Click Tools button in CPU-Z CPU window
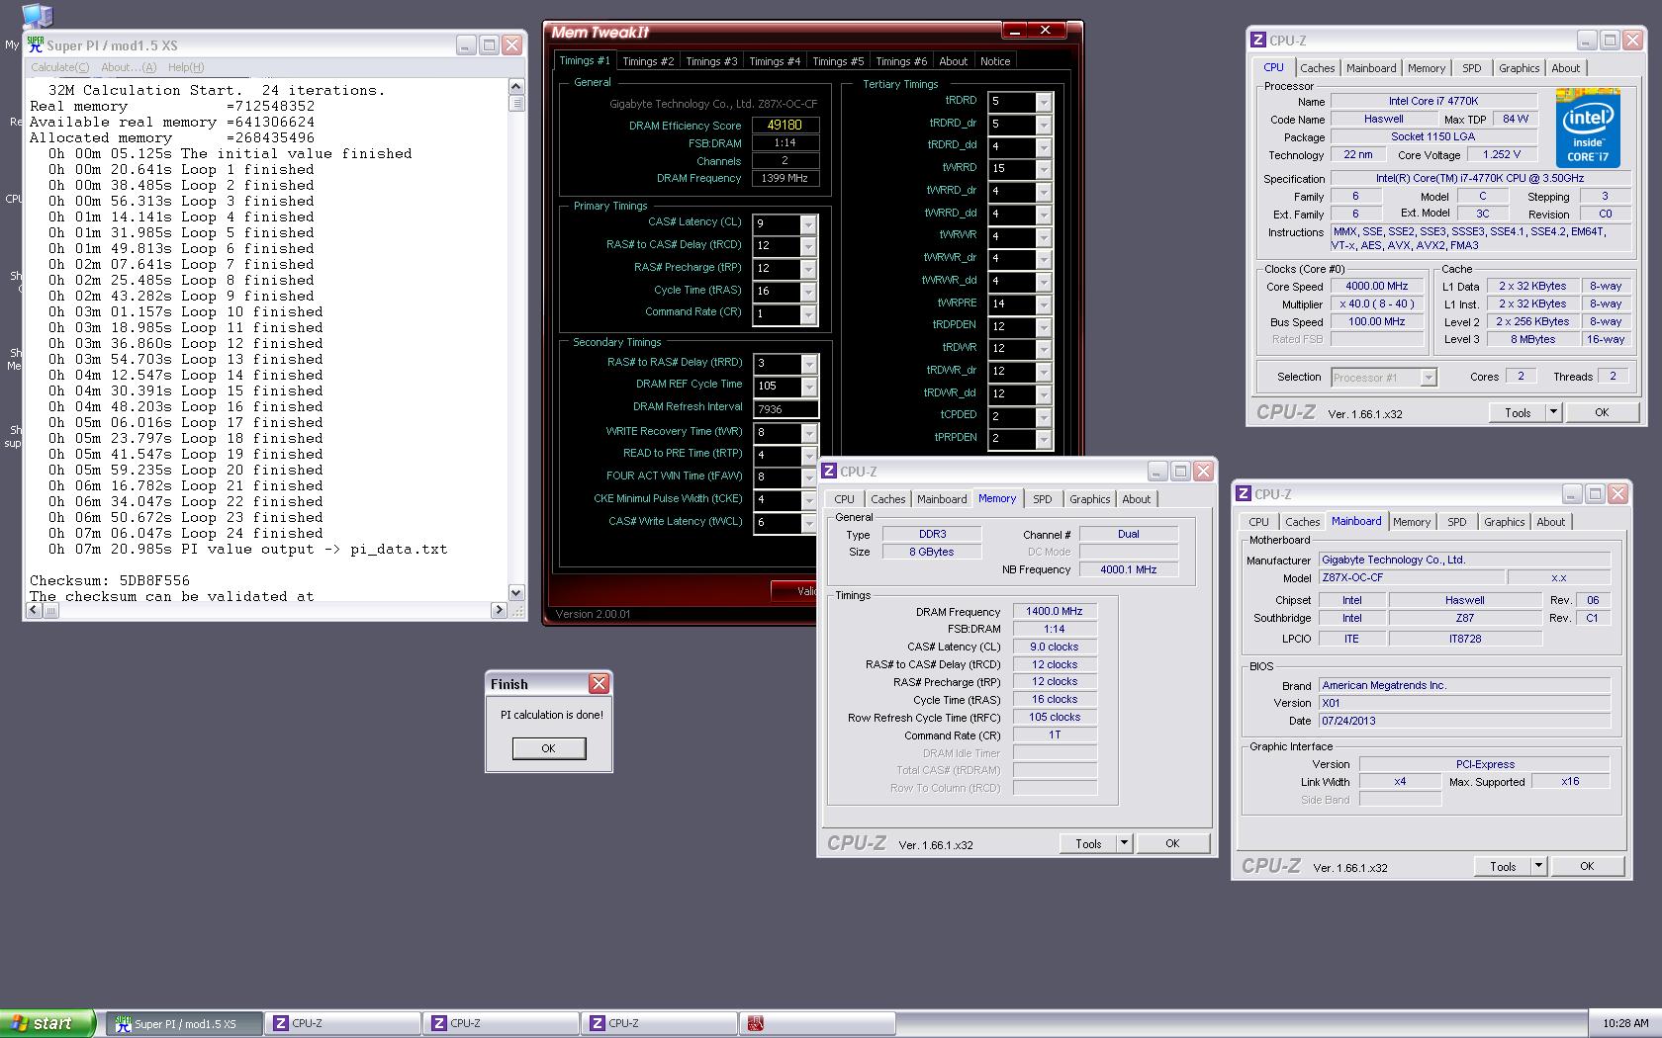This screenshot has width=1662, height=1038. (1518, 413)
